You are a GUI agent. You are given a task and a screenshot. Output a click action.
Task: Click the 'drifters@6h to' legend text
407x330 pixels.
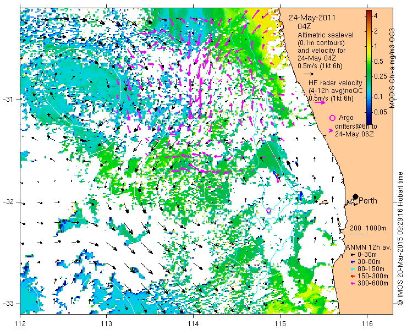(x=356, y=126)
